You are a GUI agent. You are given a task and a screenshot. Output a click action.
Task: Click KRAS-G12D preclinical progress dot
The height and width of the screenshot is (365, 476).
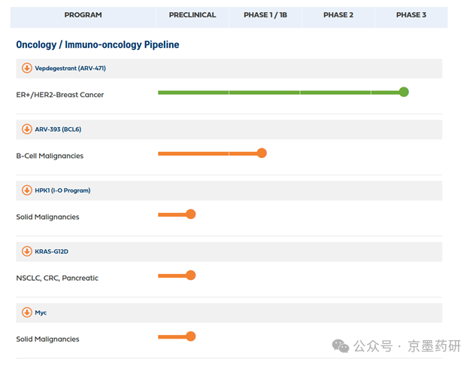click(x=191, y=275)
